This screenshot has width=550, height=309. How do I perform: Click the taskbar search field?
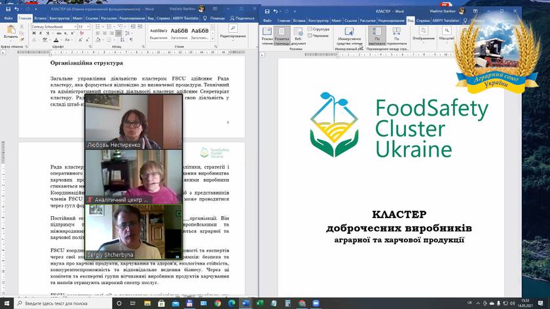click(63, 303)
